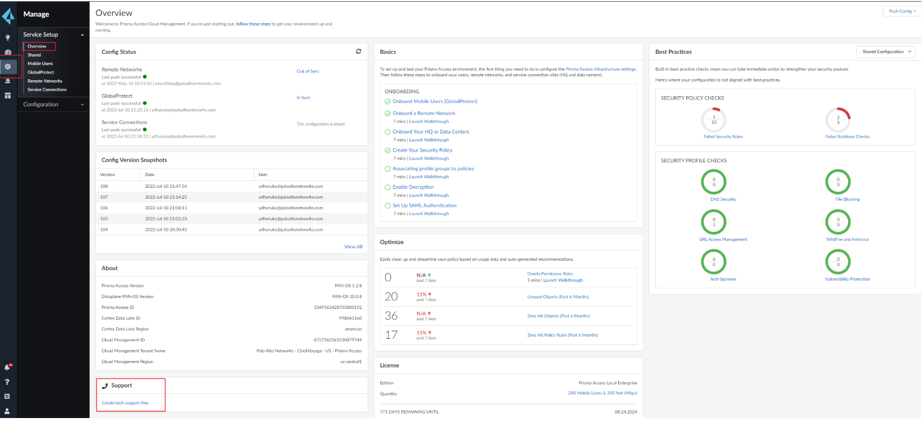Click the Create tech support files link

[x=125, y=403]
